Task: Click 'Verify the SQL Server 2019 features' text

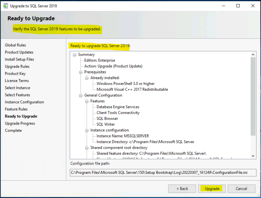Action: coord(57,29)
